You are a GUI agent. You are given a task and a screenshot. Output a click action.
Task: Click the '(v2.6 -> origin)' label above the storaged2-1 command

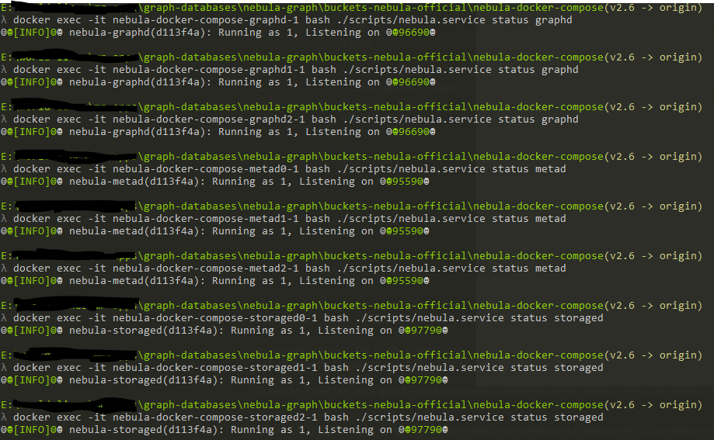[653, 404]
